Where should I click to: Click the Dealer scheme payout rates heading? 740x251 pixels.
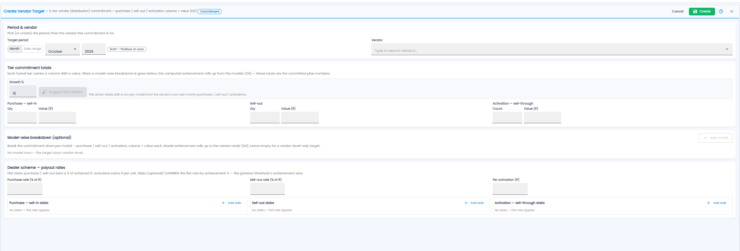tap(36, 167)
